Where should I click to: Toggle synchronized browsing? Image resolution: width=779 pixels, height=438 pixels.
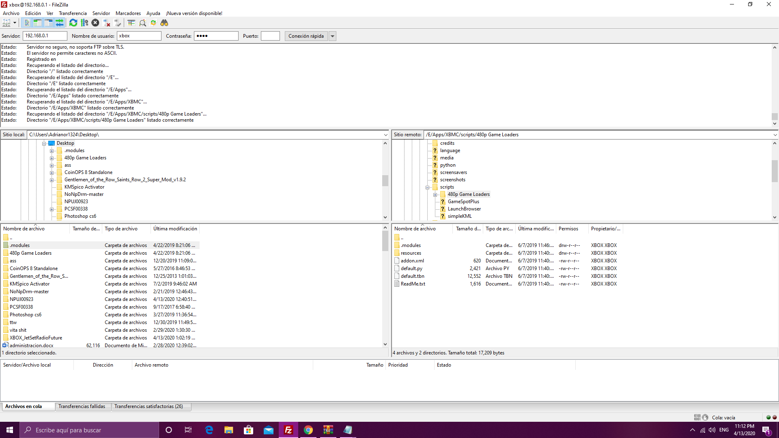(153, 23)
